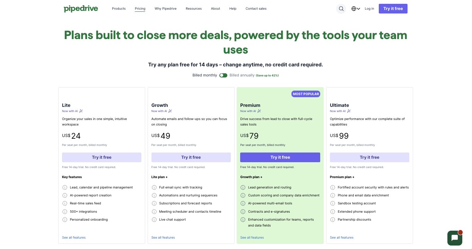The height and width of the screenshot is (249, 472).
Task: Open the chat widget bubble
Action: [x=455, y=238]
